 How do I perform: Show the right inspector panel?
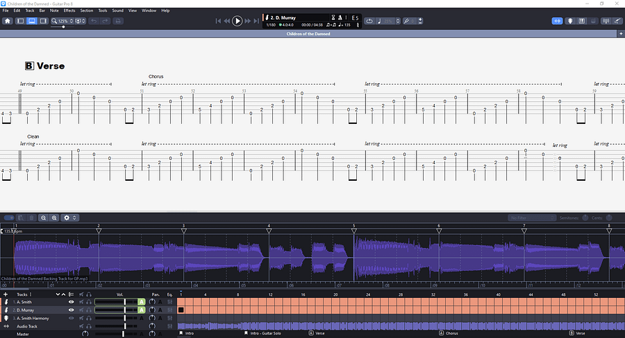click(x=43, y=21)
